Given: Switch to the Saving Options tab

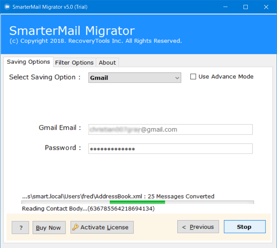Looking at the screenshot, I should pos(29,62).
